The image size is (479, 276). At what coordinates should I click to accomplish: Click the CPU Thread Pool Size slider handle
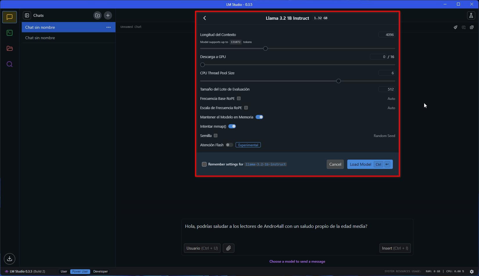coord(338,81)
